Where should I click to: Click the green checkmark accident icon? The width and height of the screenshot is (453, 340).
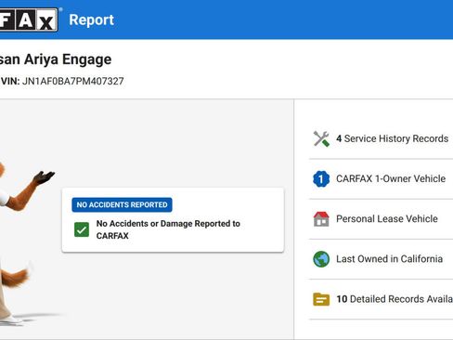point(82,229)
